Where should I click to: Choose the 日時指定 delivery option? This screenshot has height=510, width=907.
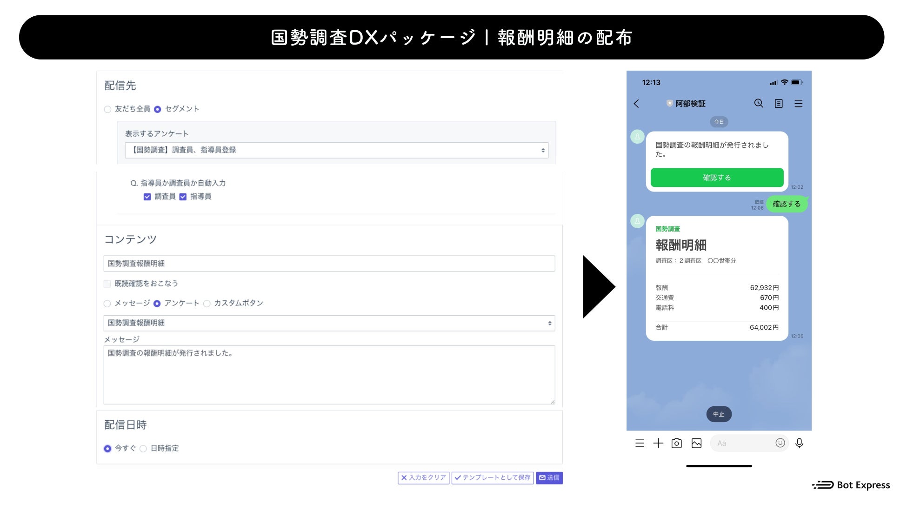tap(143, 449)
